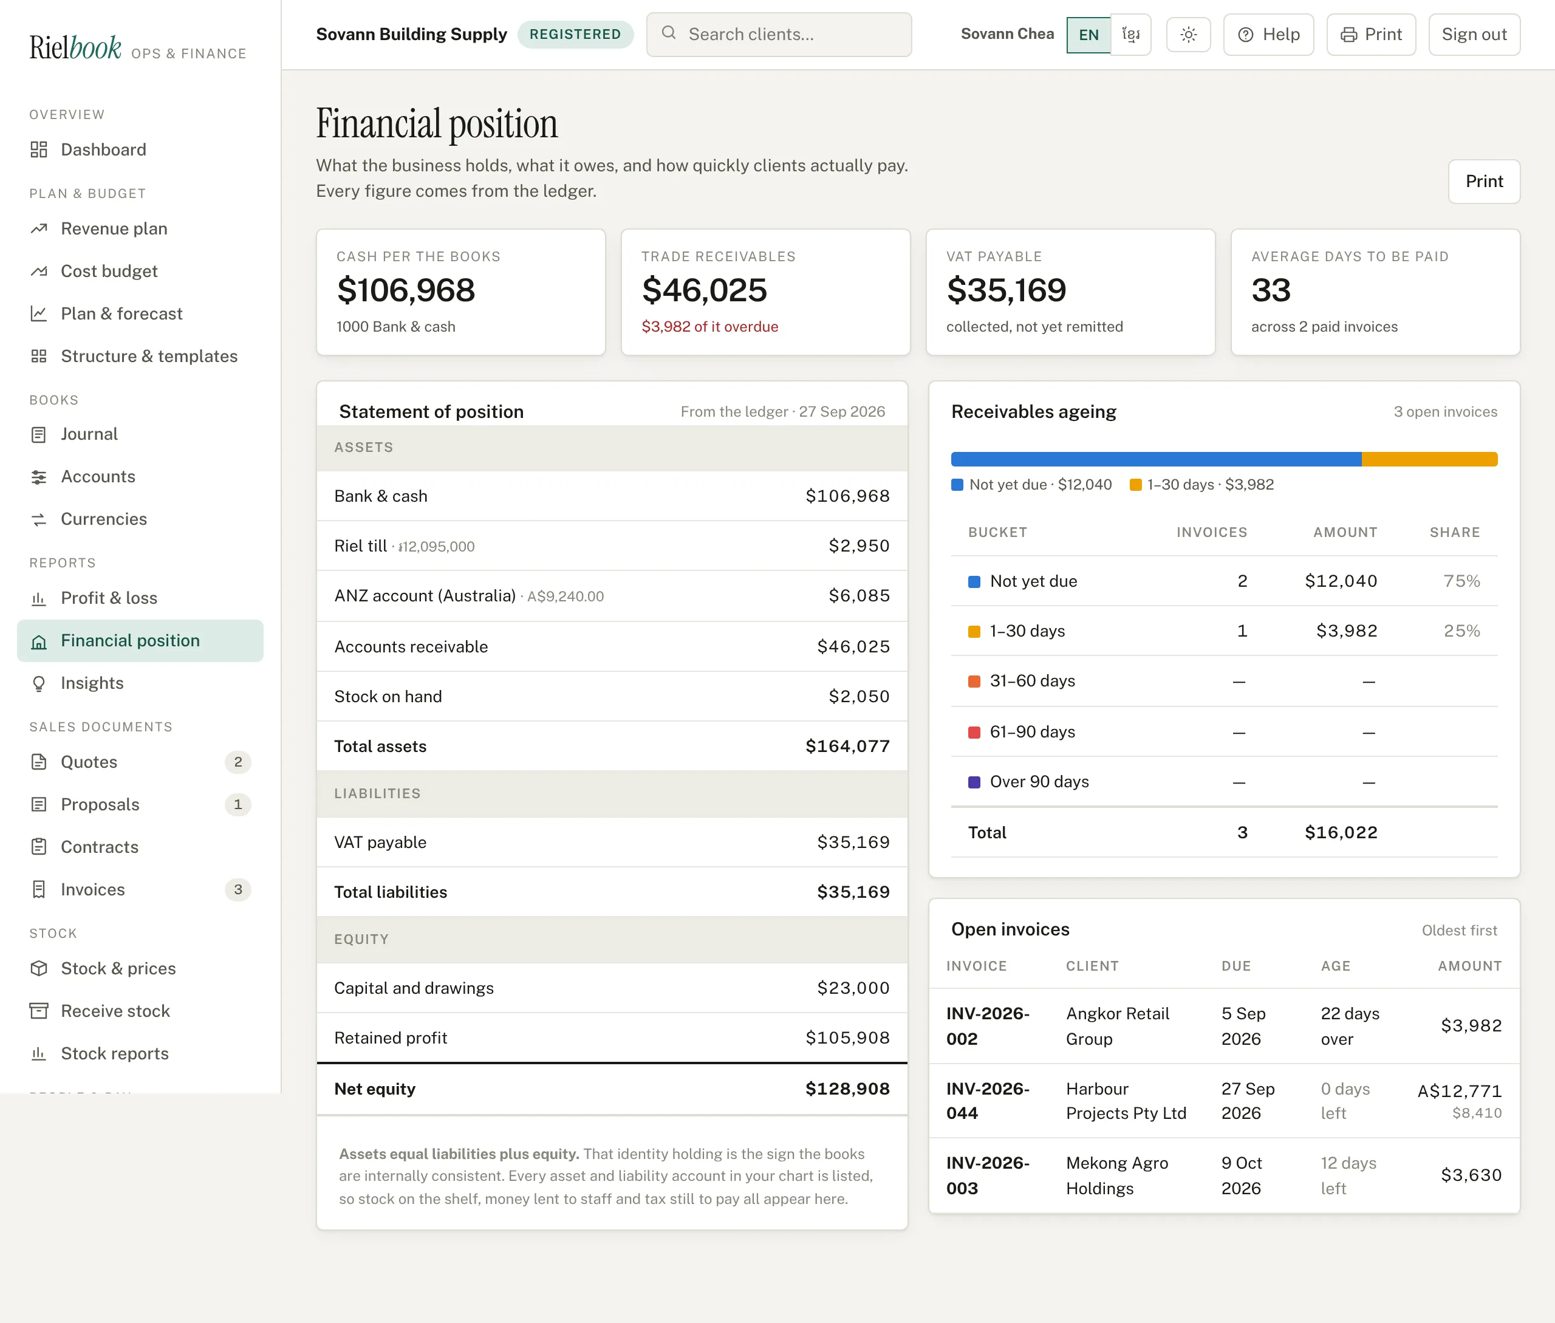The image size is (1555, 1323).
Task: Open Invoices in the sidebar
Action: pos(140,889)
